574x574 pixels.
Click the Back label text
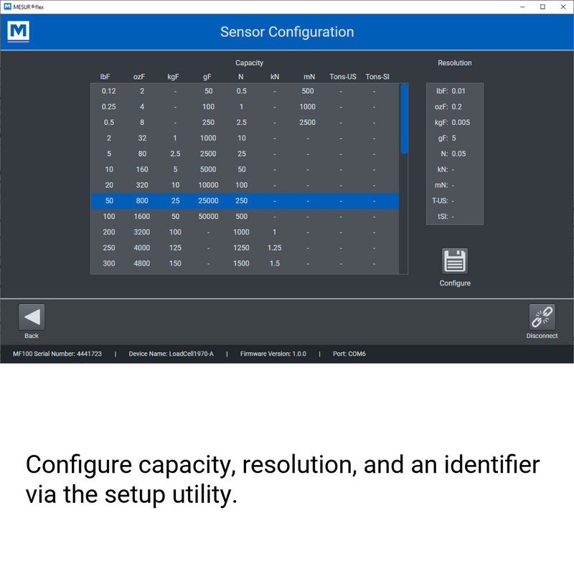[x=32, y=336]
